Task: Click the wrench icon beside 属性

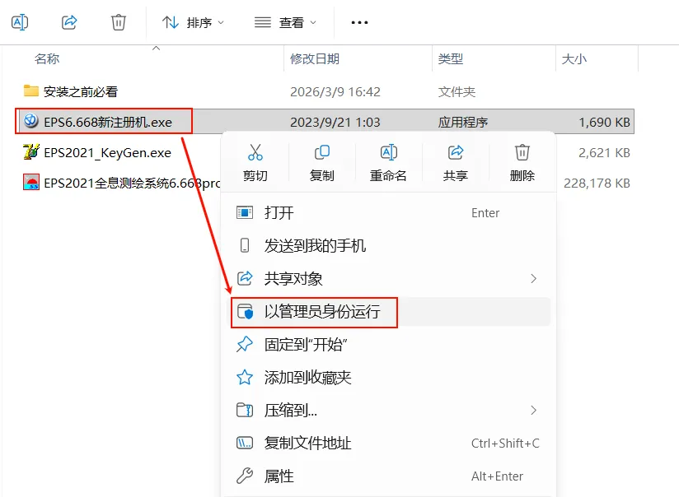Action: 245,476
